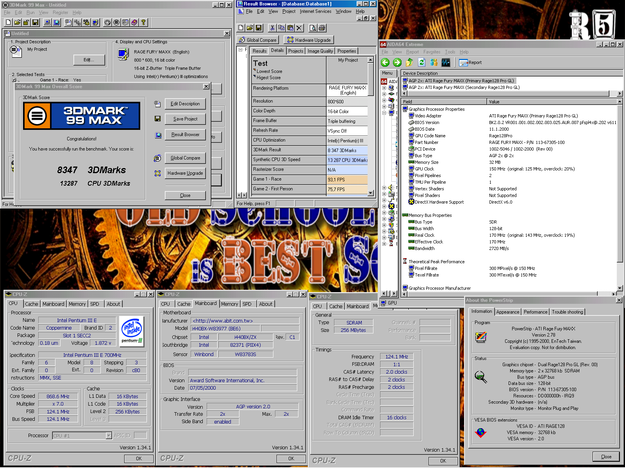Screen dimensions: 625x468
Task: Switch to Image Quality tab in Result Browser
Action: point(320,51)
